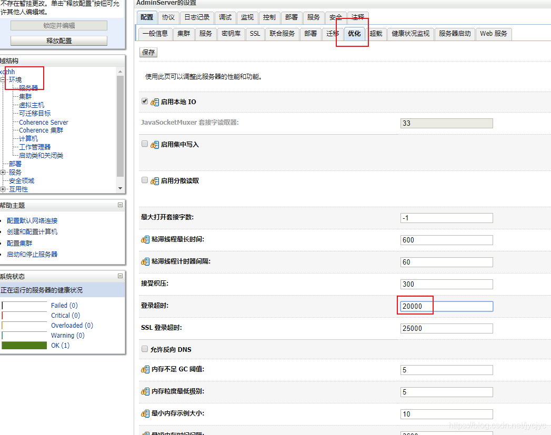Click the help icon beside 粘滞线程计时器间隔
This screenshot has height=435, width=551.
pos(145,262)
